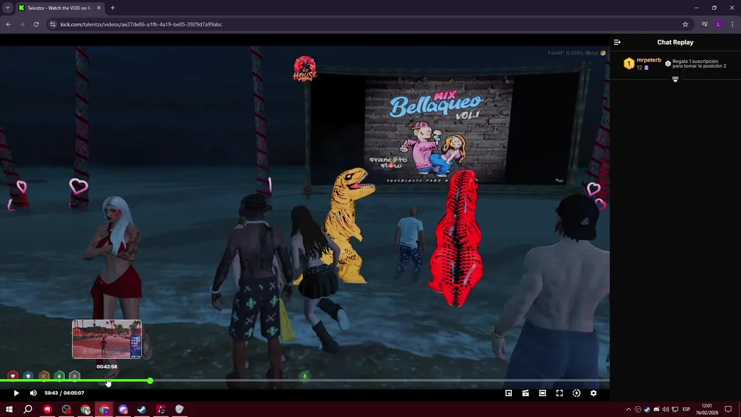This screenshot has height=417, width=741.
Task: Mute the video player volume
Action: 33,393
